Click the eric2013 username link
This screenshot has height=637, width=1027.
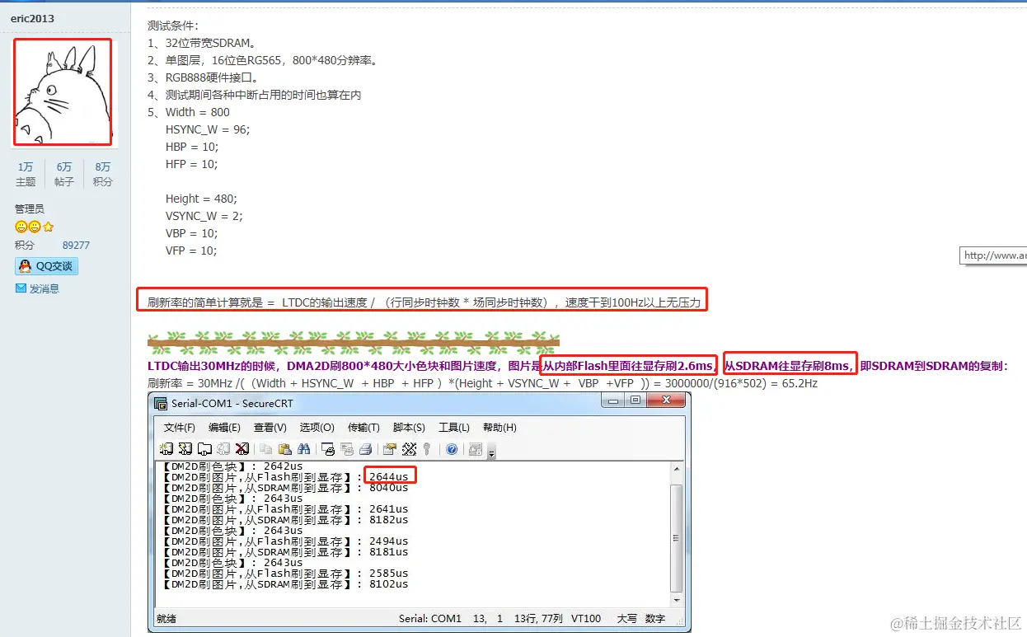(33, 18)
